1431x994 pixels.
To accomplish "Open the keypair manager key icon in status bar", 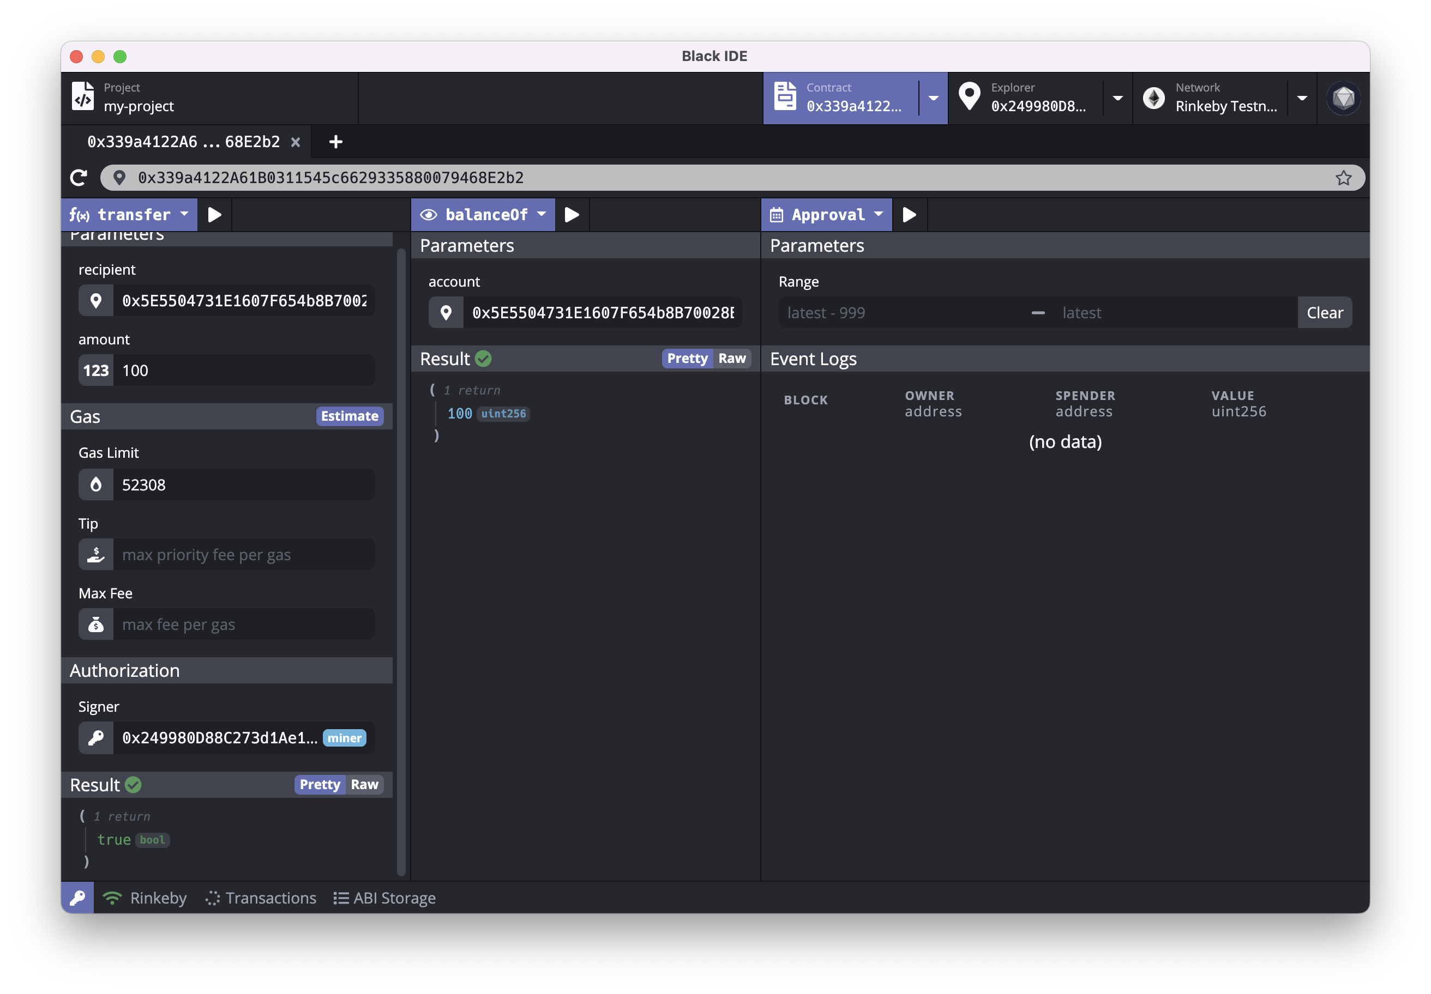I will click(x=77, y=898).
